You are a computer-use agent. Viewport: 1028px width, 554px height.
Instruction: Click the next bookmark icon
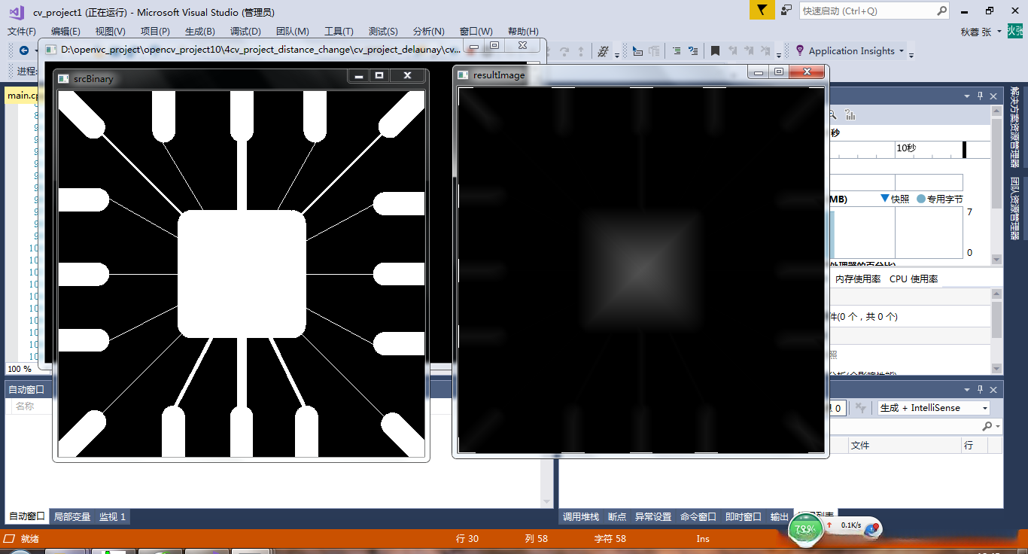(x=750, y=51)
